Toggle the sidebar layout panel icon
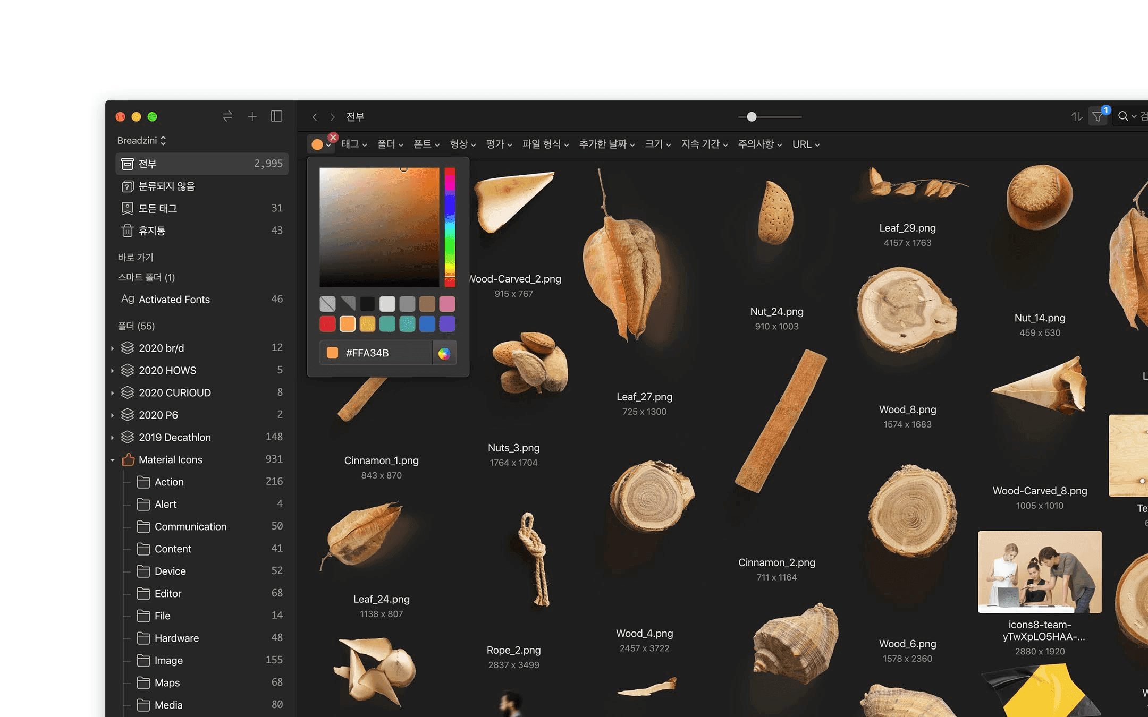 [276, 116]
